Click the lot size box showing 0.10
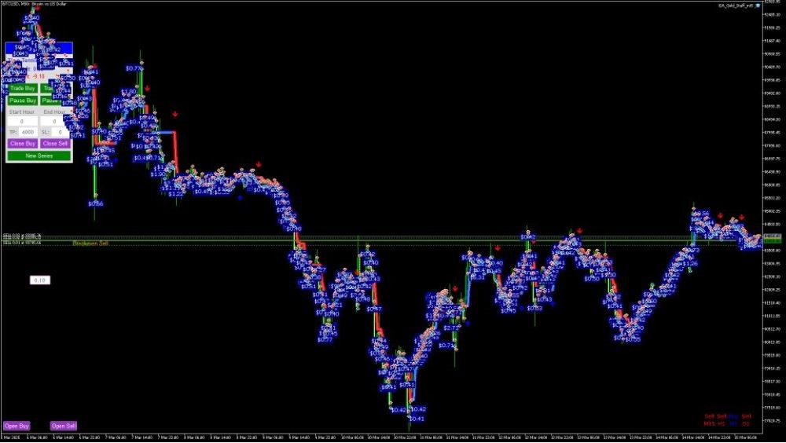This screenshot has height=443, width=786. point(39,280)
